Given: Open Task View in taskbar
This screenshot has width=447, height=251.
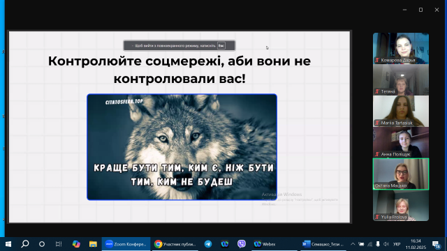Looking at the screenshot, I should [x=59, y=244].
